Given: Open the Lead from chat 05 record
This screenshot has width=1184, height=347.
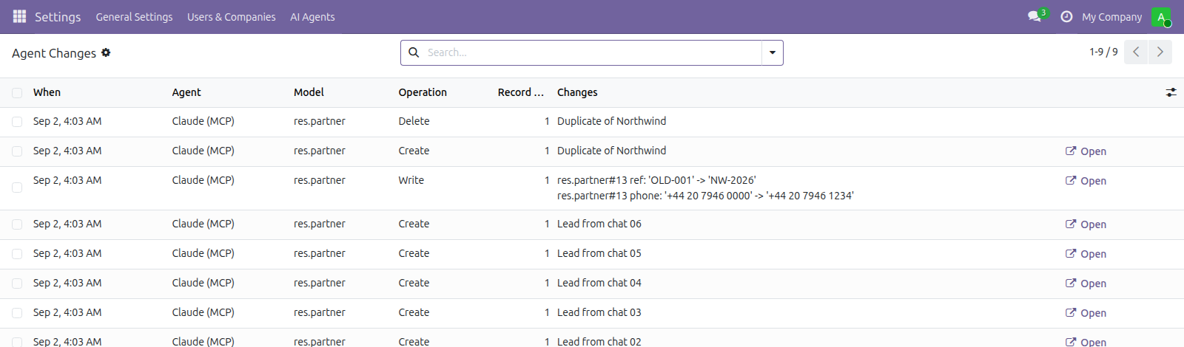Looking at the screenshot, I should click(1086, 254).
